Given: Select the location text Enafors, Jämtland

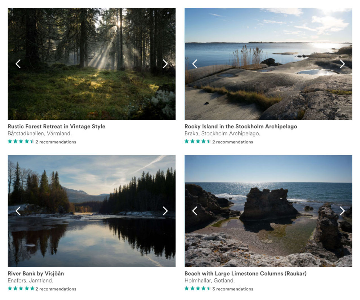Looking at the screenshot, I should coord(30,280).
